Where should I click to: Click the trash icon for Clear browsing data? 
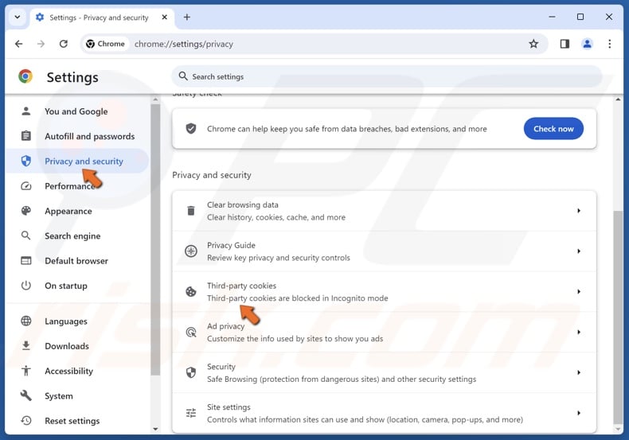(191, 210)
